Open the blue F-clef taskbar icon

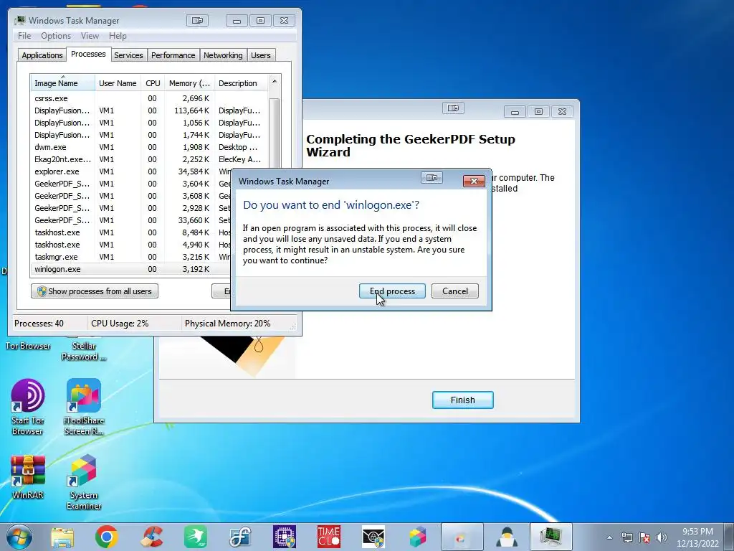(x=240, y=537)
